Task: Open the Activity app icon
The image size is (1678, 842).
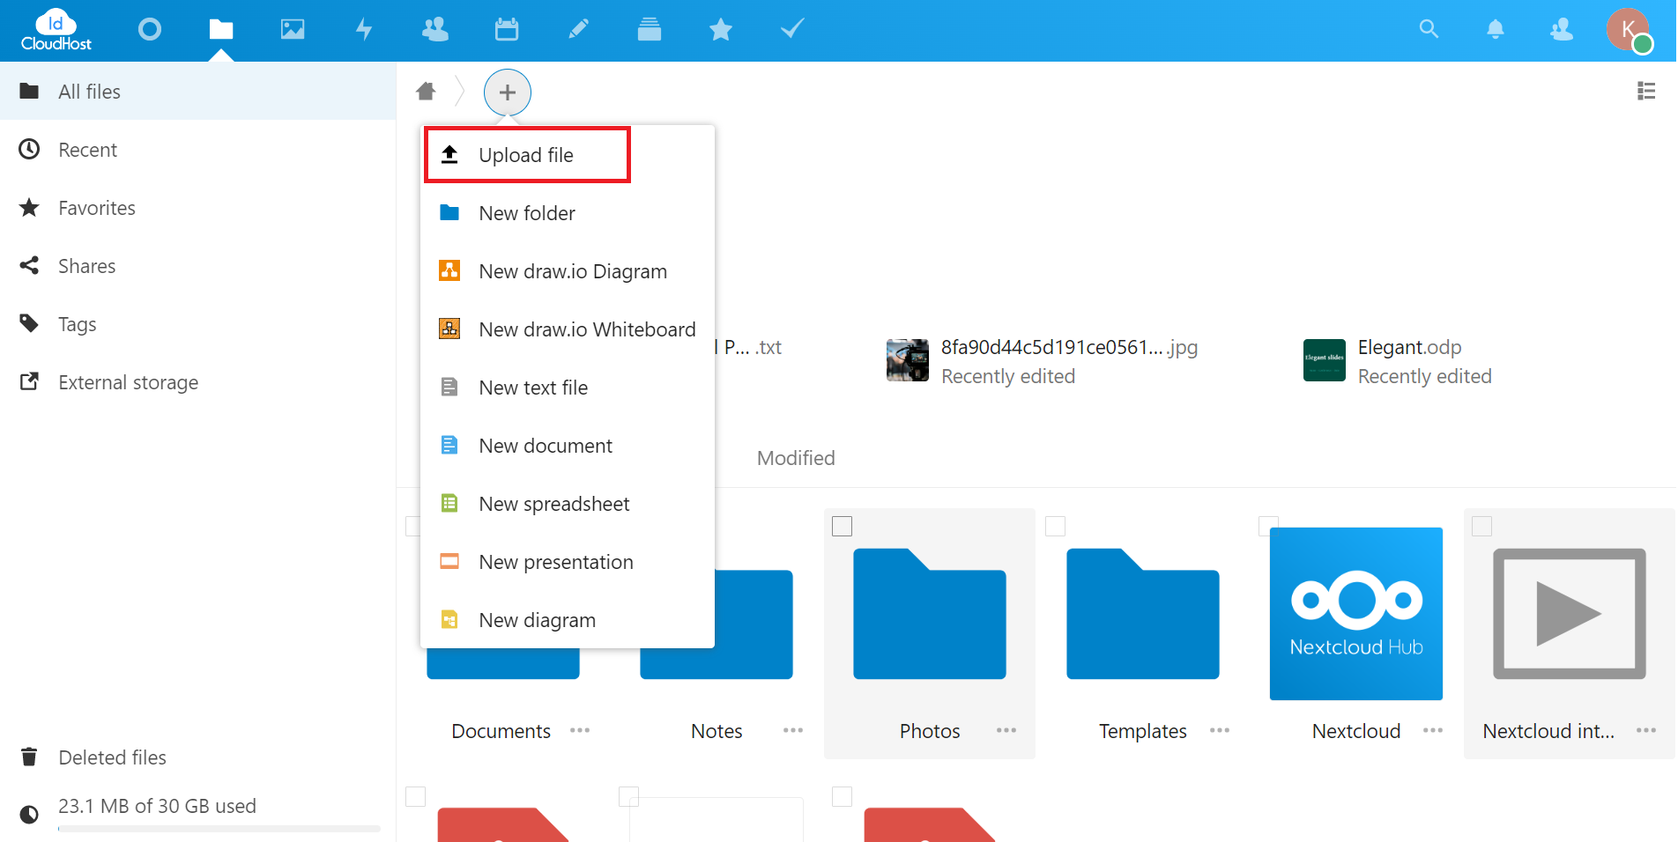Action: [x=364, y=29]
